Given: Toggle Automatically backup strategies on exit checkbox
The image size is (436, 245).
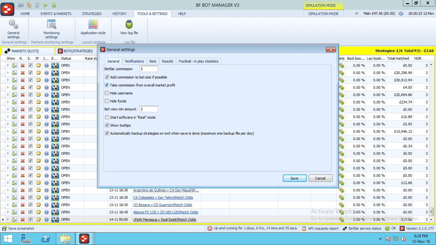Looking at the screenshot, I should click(107, 133).
